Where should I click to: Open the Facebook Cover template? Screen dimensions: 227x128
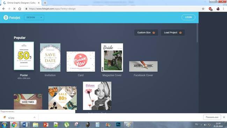pos(143,66)
